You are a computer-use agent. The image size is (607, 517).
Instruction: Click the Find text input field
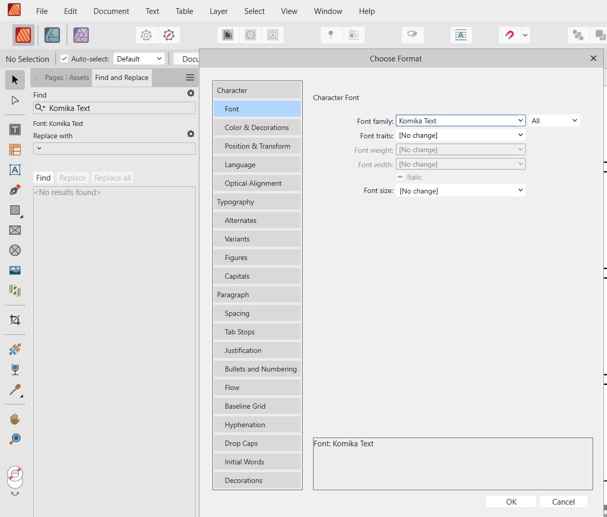click(x=114, y=108)
